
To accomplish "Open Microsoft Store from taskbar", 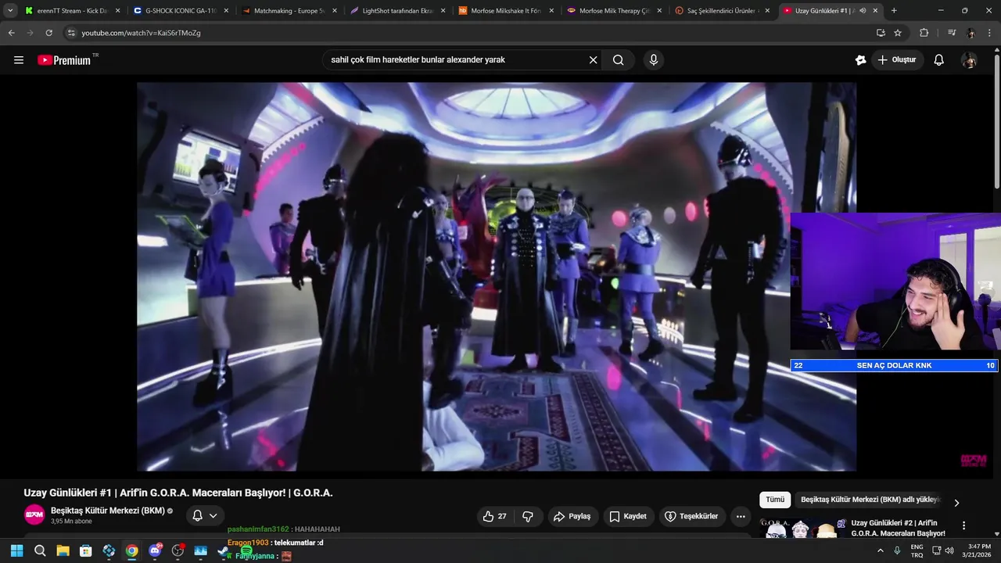I will pyautogui.click(x=86, y=550).
